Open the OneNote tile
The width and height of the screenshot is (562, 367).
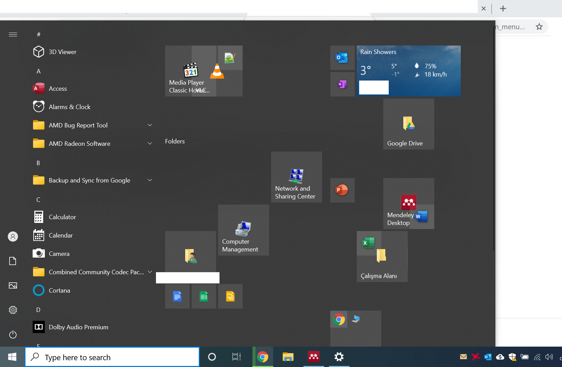pos(342,84)
